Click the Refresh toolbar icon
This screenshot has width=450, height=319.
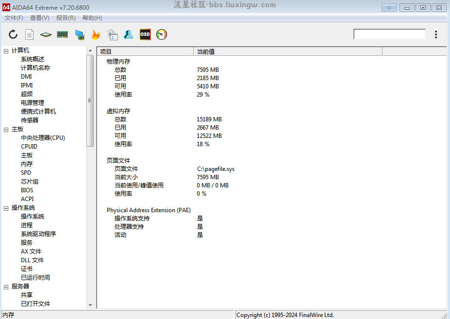(x=13, y=34)
